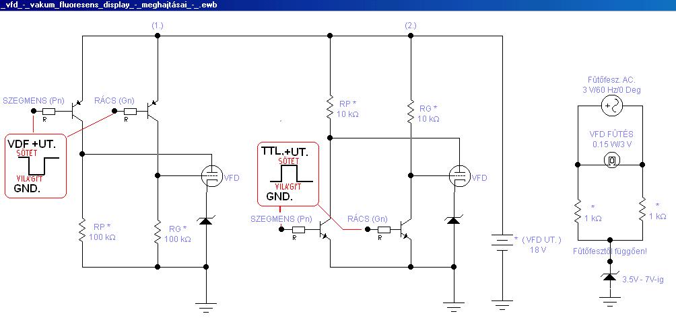
Task: Click the RG * 100 kΩ label
Action: (x=177, y=234)
